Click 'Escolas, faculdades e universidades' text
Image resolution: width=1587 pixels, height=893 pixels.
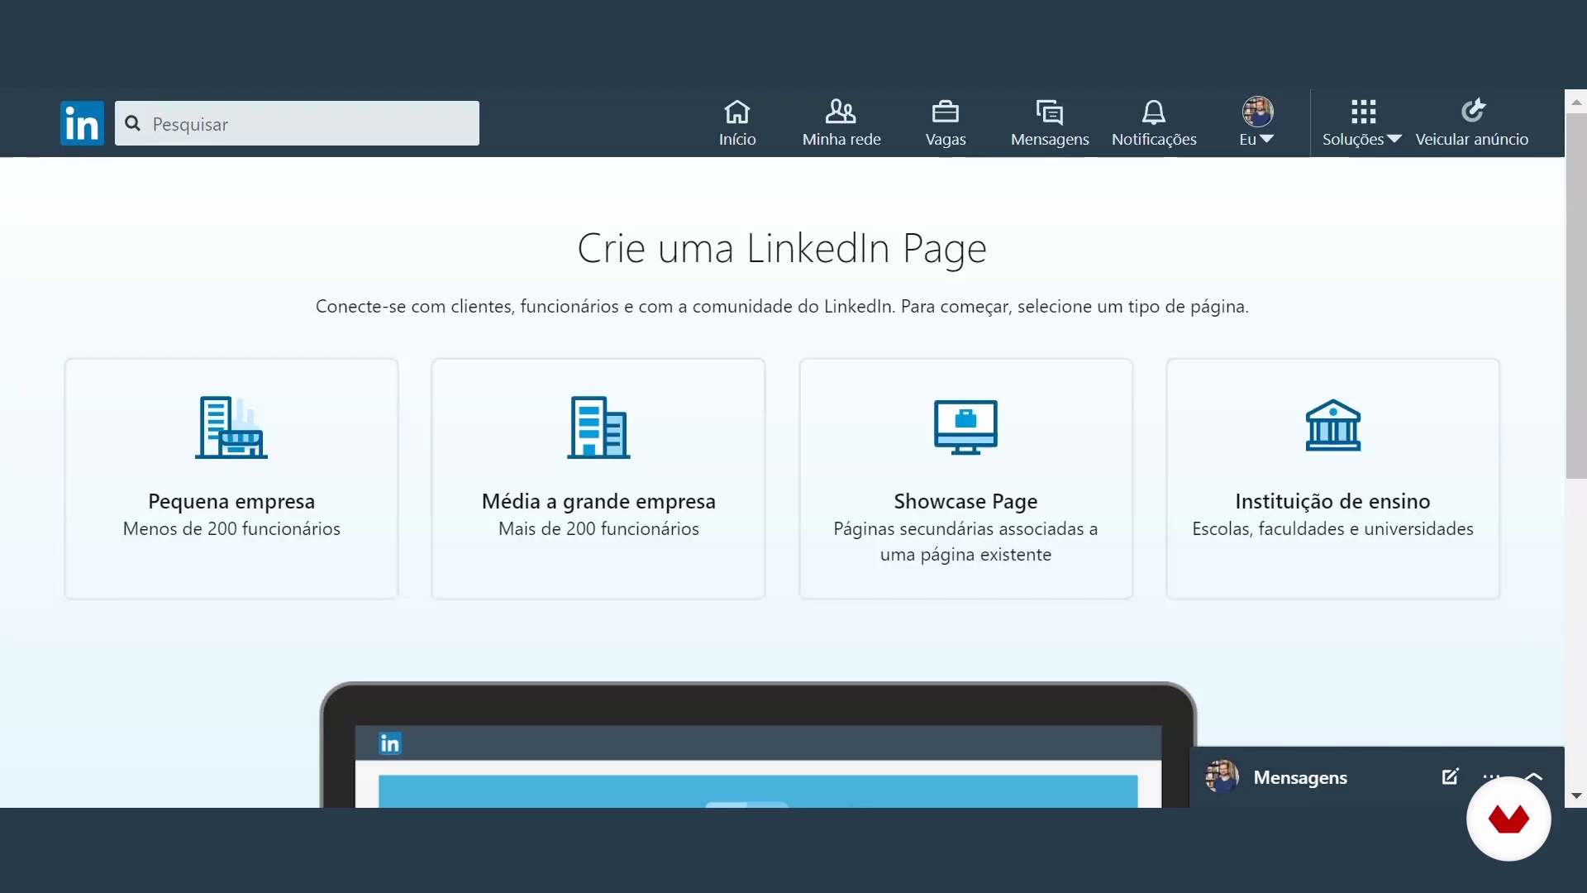(1332, 528)
